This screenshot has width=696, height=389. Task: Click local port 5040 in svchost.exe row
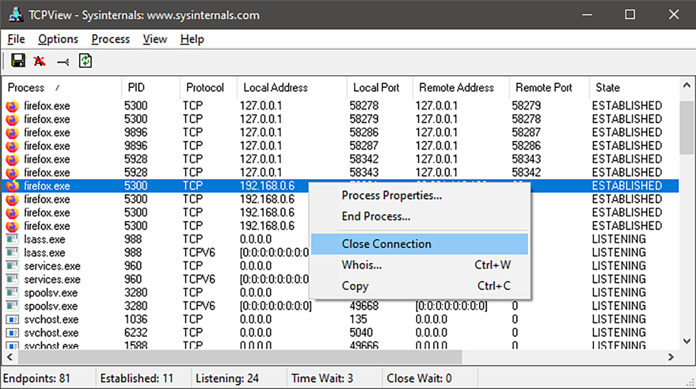[x=361, y=333]
